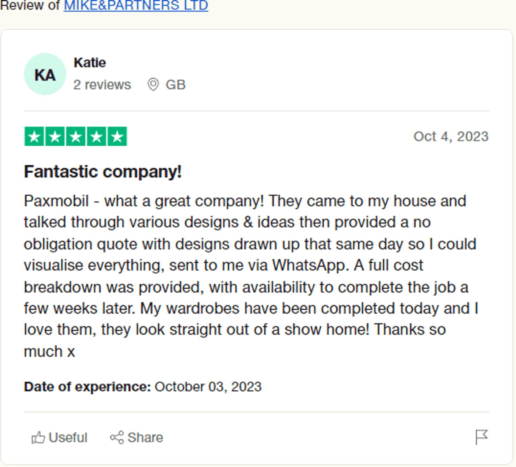
Task: Click the KA avatar circle
Action: point(45,74)
